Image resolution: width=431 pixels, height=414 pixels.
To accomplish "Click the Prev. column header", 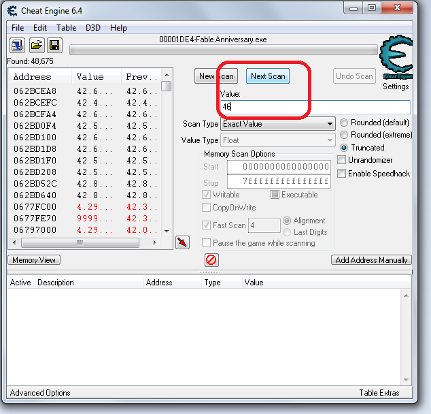I will [x=140, y=76].
